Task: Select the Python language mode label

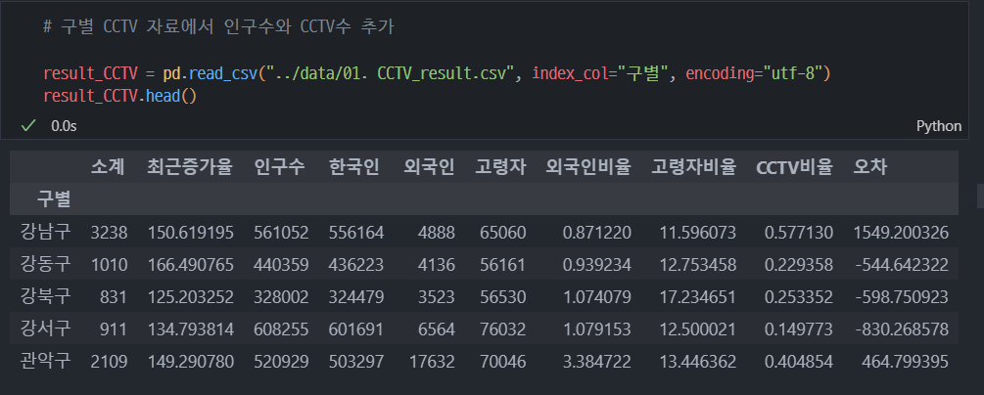Action: [939, 126]
